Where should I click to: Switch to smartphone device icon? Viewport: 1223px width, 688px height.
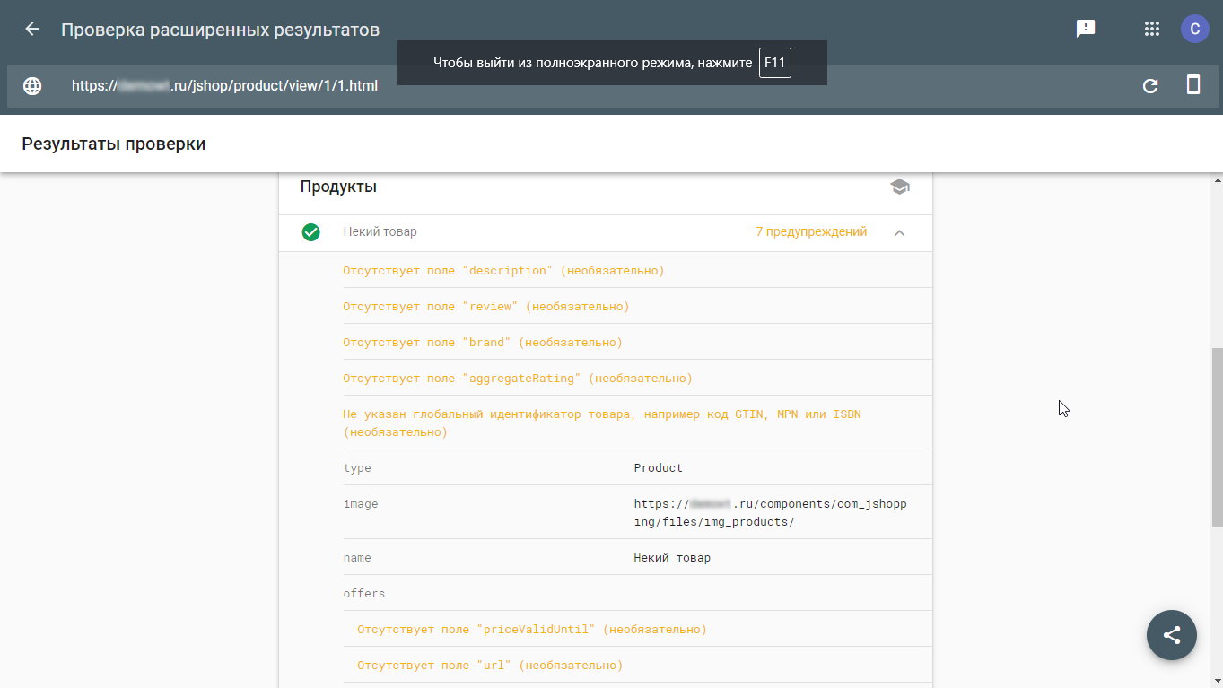pos(1193,85)
